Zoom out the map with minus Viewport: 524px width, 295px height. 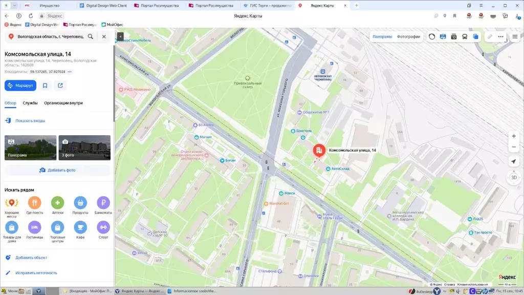click(x=514, y=147)
